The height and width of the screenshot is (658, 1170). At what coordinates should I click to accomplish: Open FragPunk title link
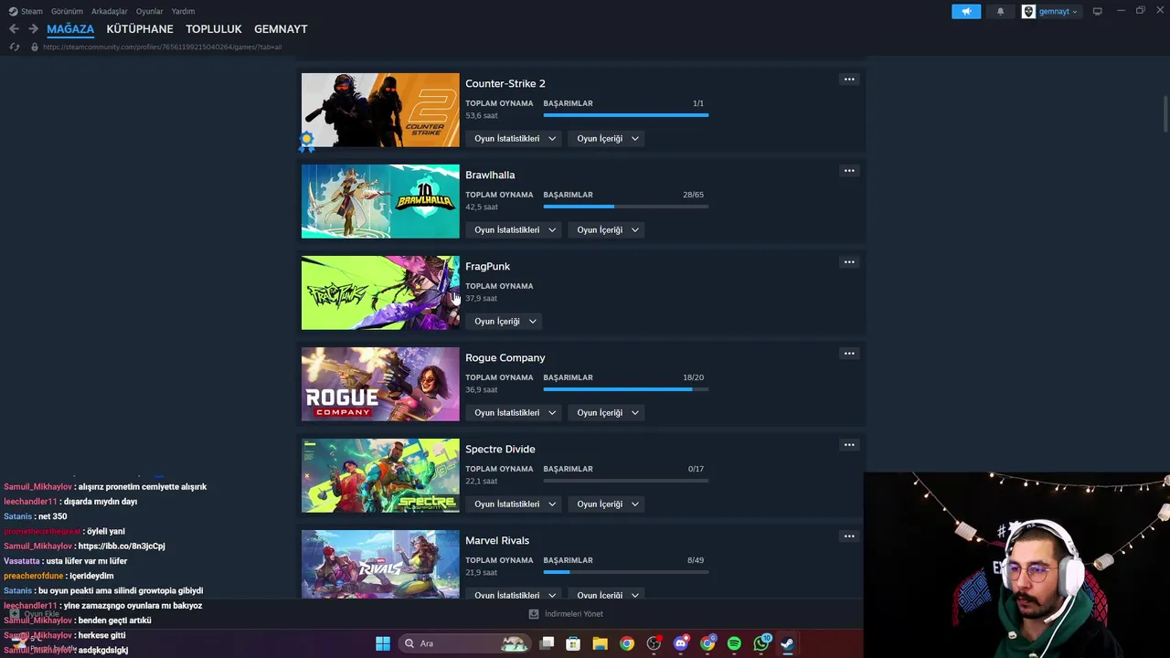coord(488,266)
